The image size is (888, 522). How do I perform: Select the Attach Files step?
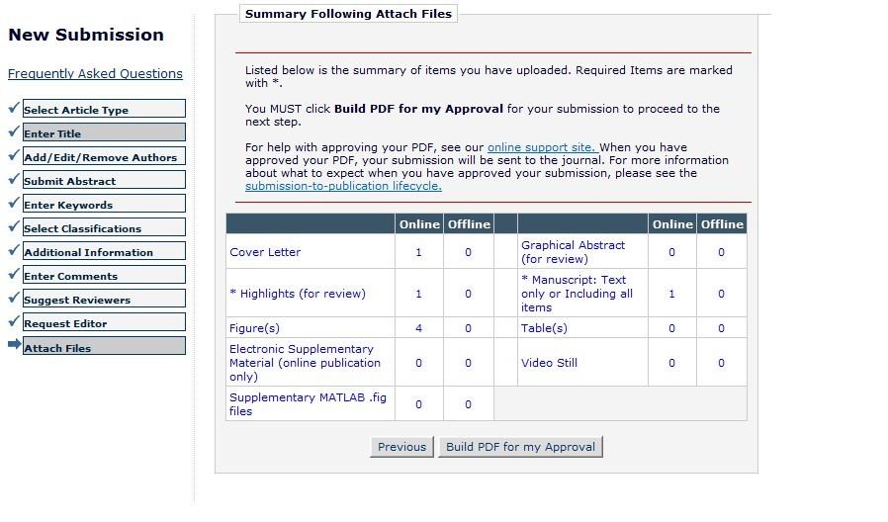104,347
